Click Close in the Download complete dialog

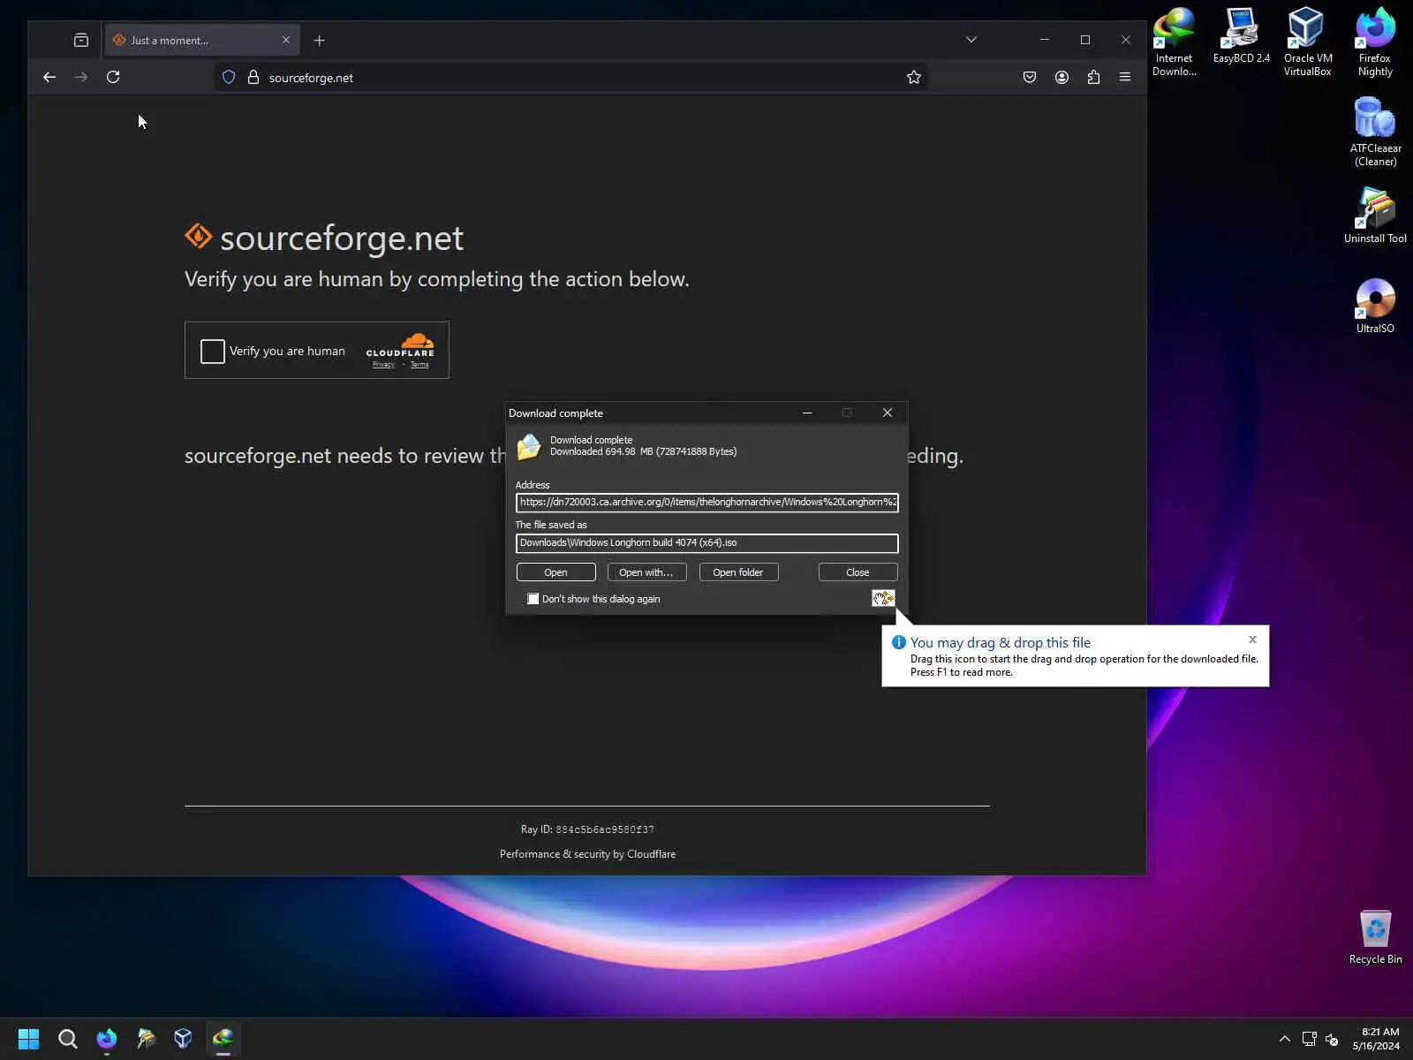[x=858, y=572]
